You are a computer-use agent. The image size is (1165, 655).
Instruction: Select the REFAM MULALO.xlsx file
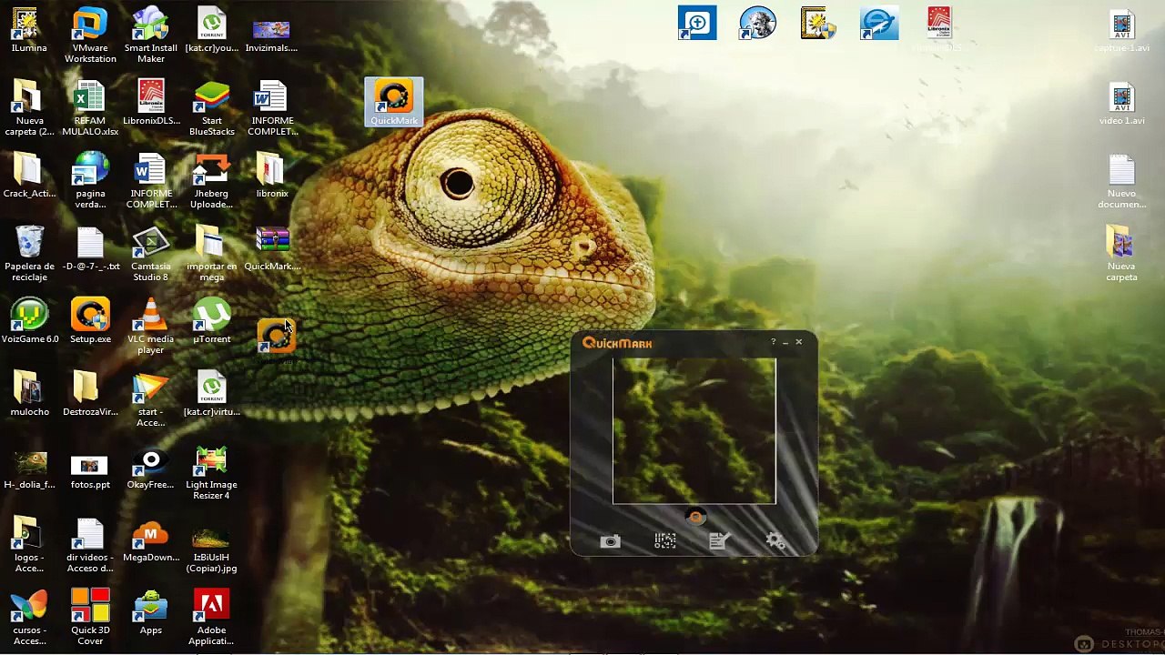(x=90, y=107)
